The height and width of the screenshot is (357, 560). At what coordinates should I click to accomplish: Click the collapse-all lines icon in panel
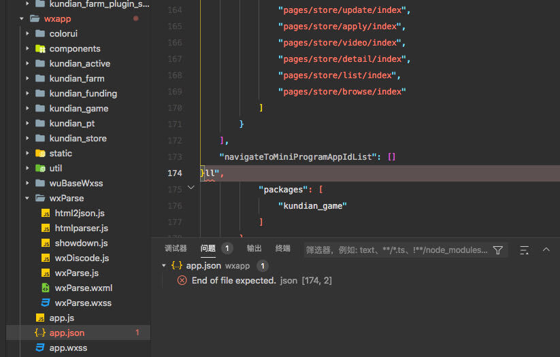click(x=524, y=250)
